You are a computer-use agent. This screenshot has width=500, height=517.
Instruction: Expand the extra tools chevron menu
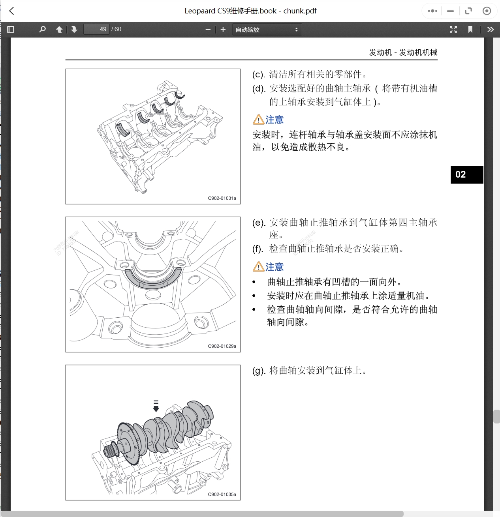pyautogui.click(x=491, y=29)
